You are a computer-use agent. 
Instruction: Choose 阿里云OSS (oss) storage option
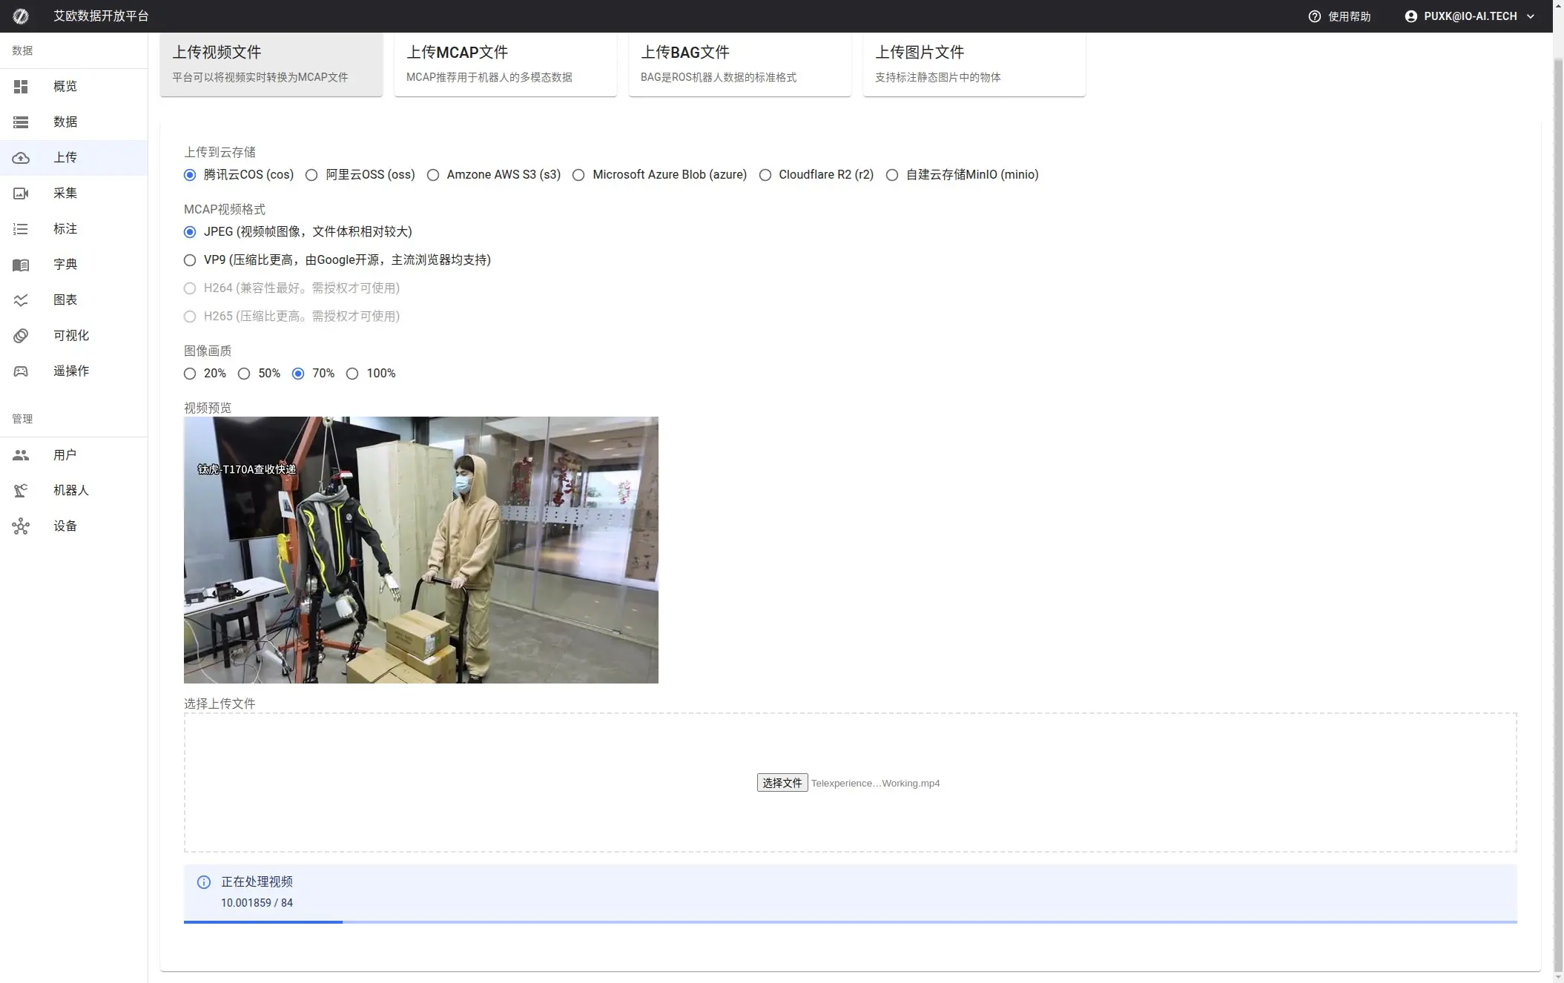click(x=311, y=175)
